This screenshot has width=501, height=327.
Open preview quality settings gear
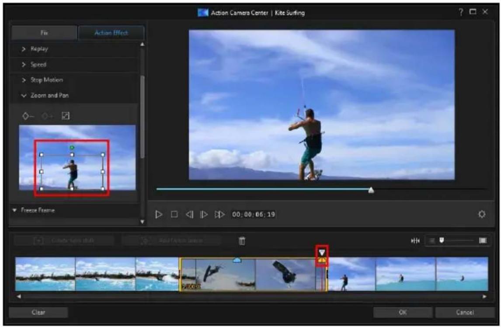(x=482, y=214)
